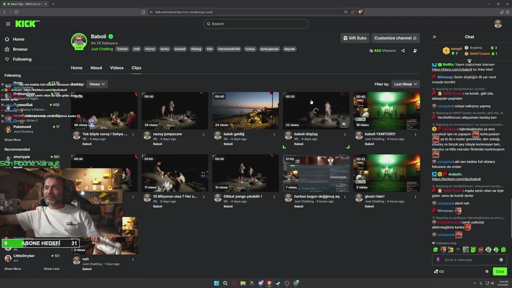Open the Views sort dropdown
Screen dimensions: 512x288
tap(97, 84)
